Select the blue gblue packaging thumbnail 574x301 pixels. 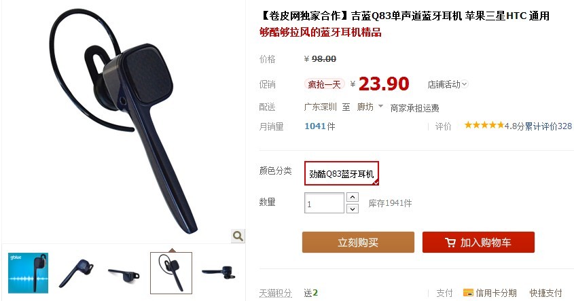pos(28,273)
